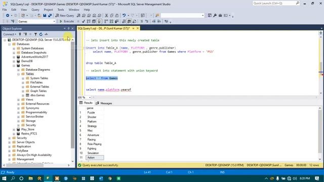Click the Refresh icon in Object Explorer

[41, 34]
